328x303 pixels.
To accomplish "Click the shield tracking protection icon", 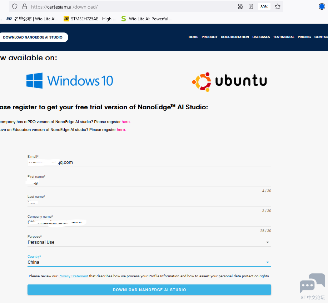I will click(x=14, y=6).
